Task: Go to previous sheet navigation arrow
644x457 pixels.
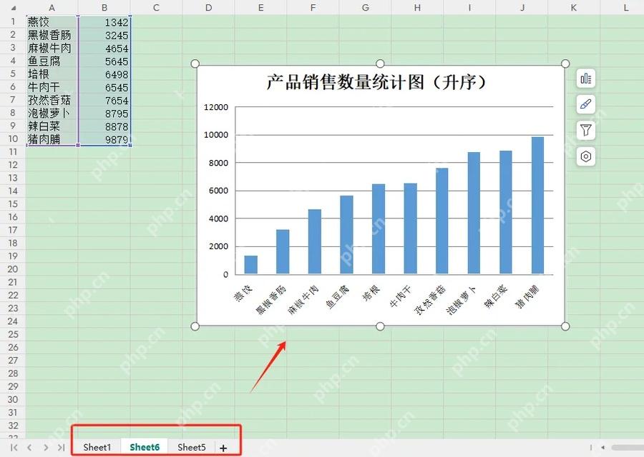Action: [29, 448]
